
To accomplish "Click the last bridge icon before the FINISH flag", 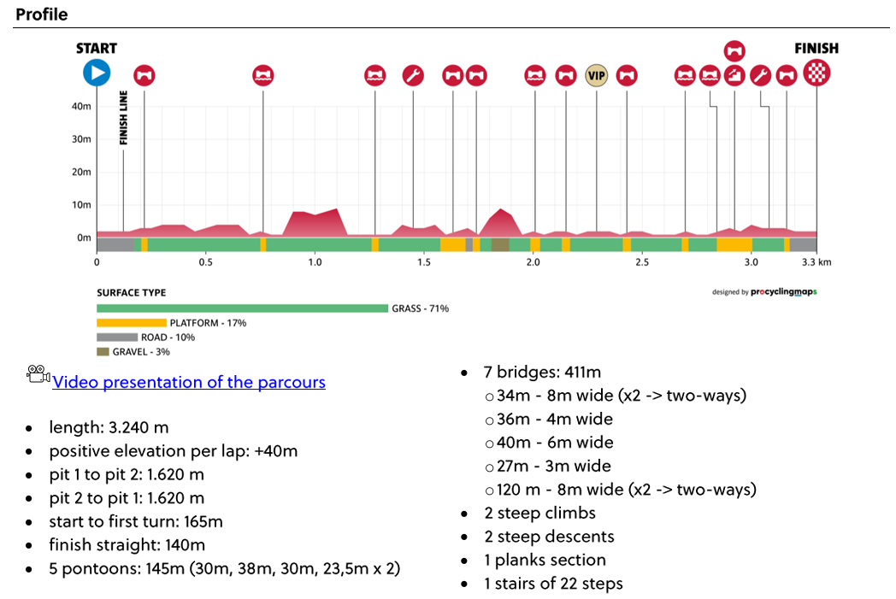I will tap(787, 76).
